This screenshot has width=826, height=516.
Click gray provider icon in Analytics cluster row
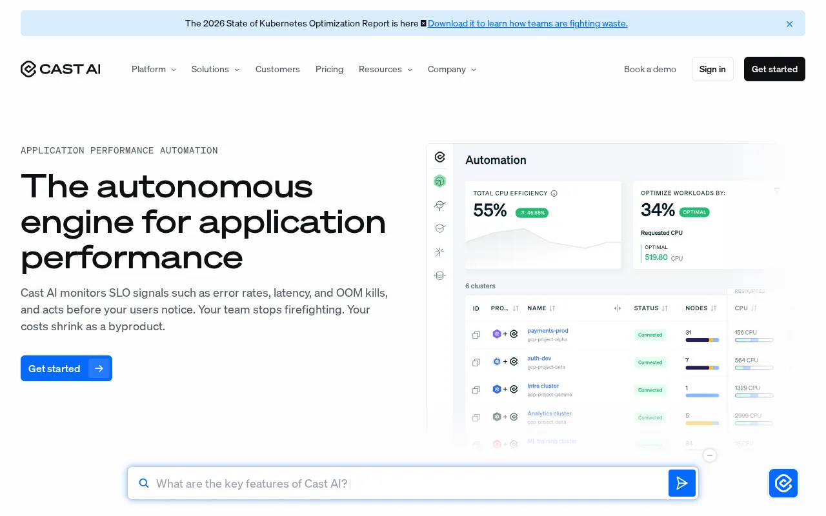coord(497,417)
